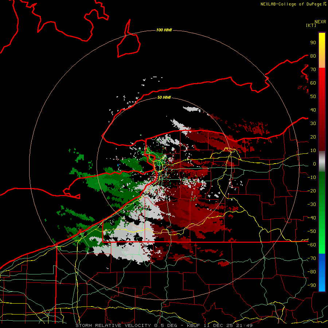Choose the light cyan-blue color bar segment
This screenshot has height=328, width=328.
click(322, 285)
